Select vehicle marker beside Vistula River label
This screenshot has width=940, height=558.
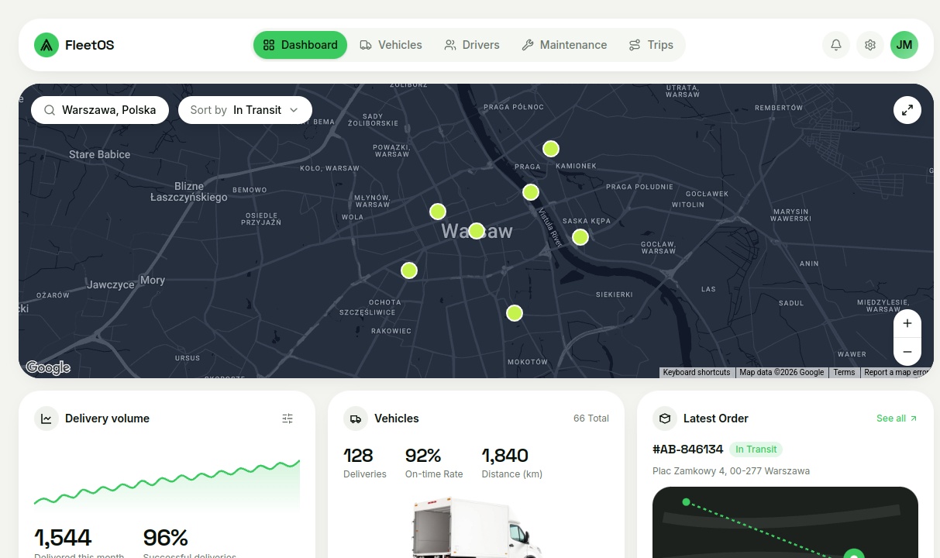click(531, 192)
